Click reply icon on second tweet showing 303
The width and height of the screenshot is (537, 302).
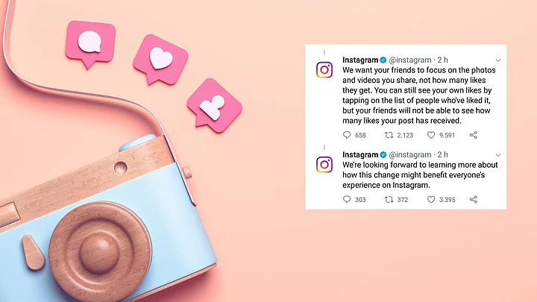pyautogui.click(x=347, y=199)
